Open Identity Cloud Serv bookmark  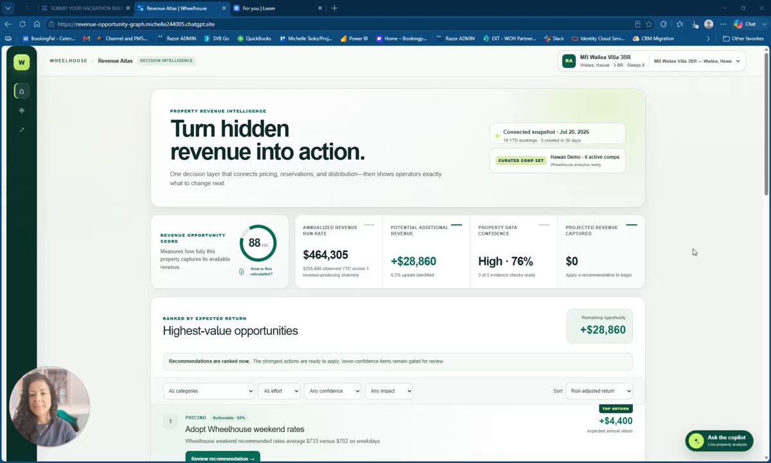pyautogui.click(x=598, y=39)
